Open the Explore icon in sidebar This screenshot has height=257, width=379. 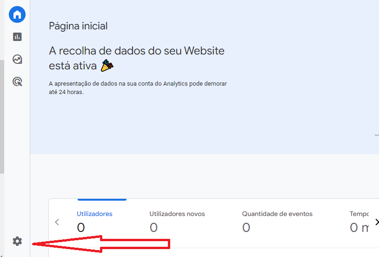(x=17, y=59)
